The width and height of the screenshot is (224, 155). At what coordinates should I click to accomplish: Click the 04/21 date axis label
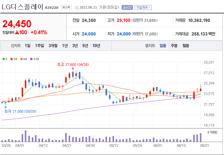click(x=67, y=146)
